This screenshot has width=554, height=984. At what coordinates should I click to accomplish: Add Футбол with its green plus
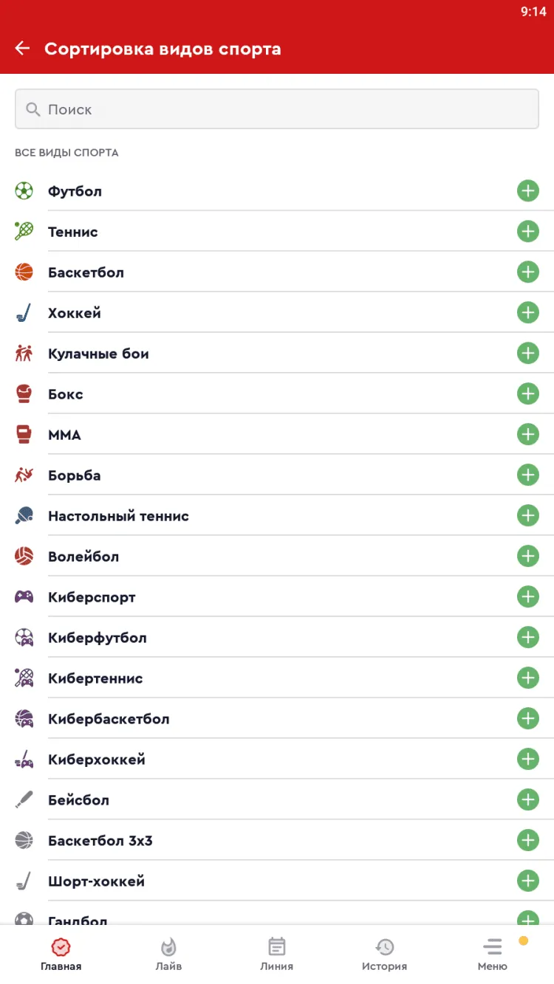point(527,191)
